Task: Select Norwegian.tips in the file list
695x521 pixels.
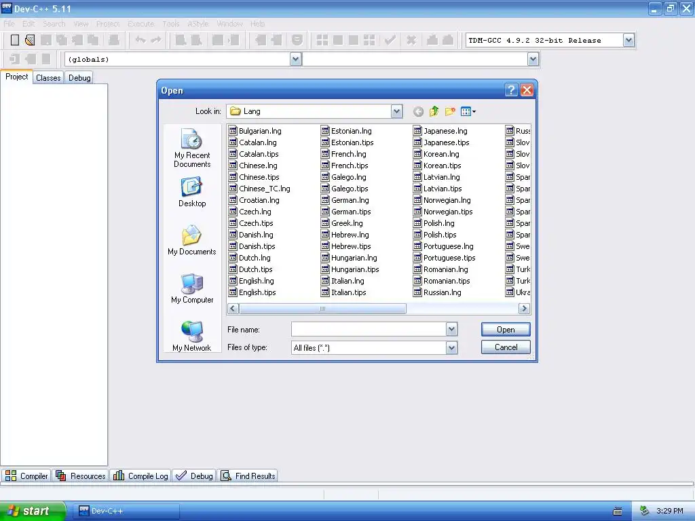Action: point(443,212)
